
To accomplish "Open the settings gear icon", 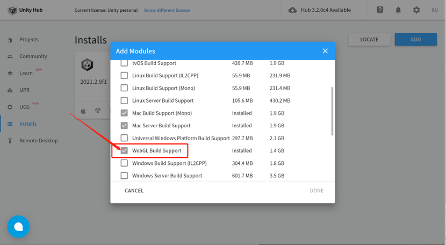I will [416, 10].
